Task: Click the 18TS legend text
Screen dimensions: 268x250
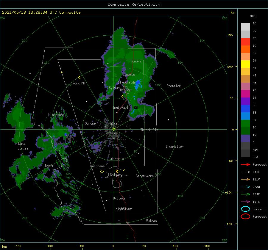Action: point(256,202)
